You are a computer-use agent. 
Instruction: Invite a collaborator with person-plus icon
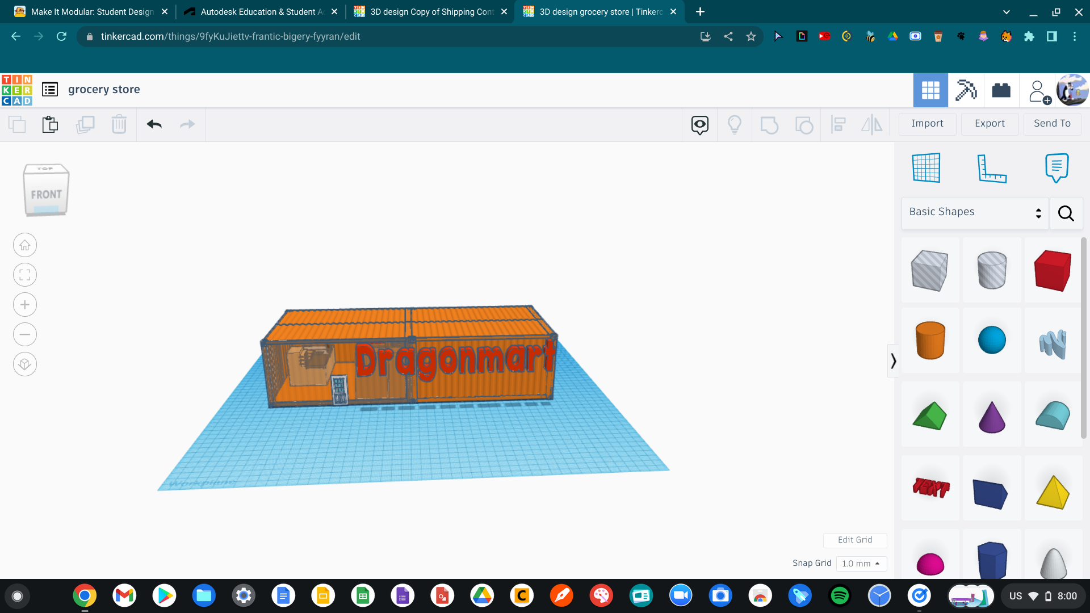pos(1039,91)
